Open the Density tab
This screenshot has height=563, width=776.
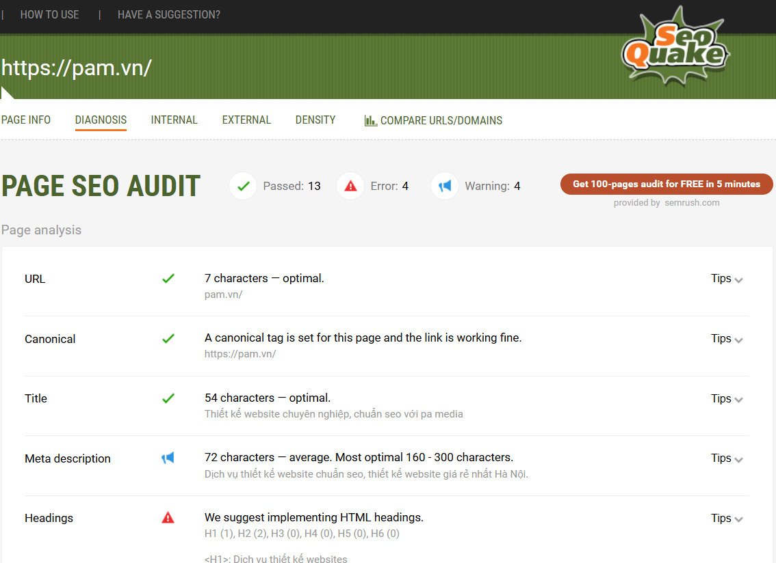click(315, 120)
